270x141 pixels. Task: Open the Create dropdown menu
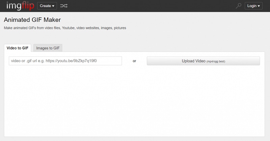click(47, 6)
